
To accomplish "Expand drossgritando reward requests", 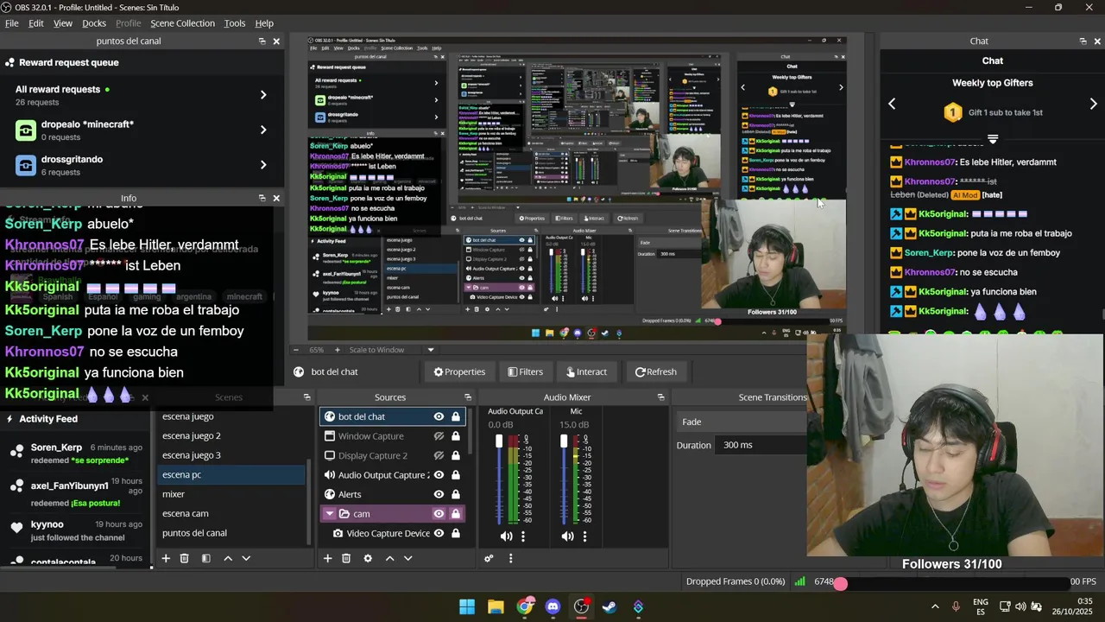I will (x=263, y=165).
